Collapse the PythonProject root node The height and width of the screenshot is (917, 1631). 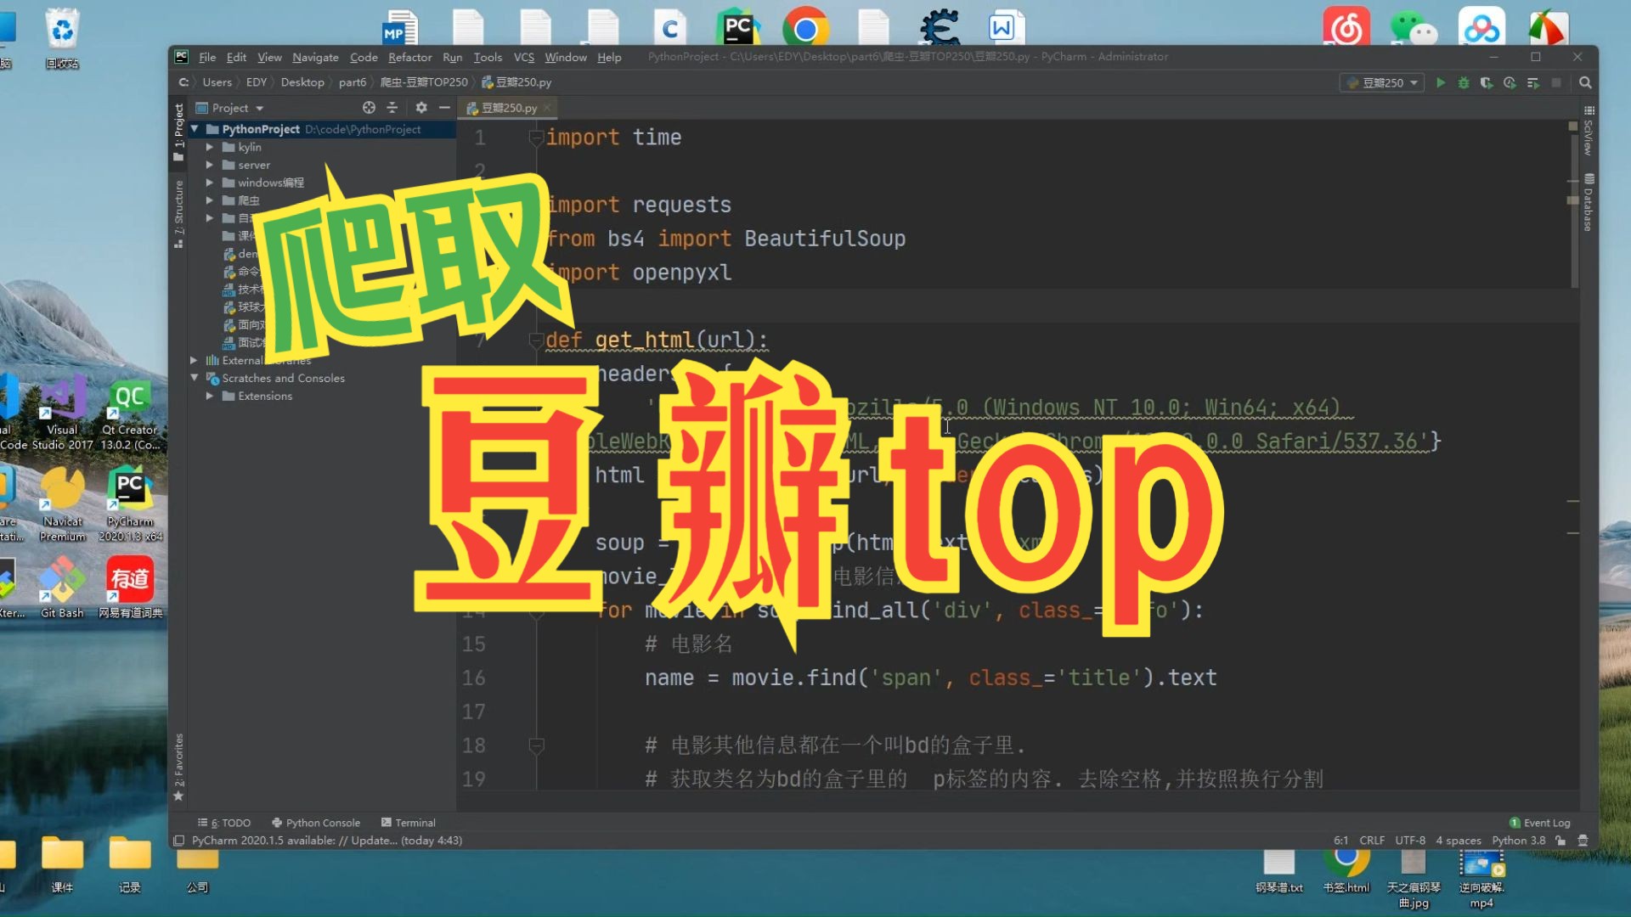(195, 129)
